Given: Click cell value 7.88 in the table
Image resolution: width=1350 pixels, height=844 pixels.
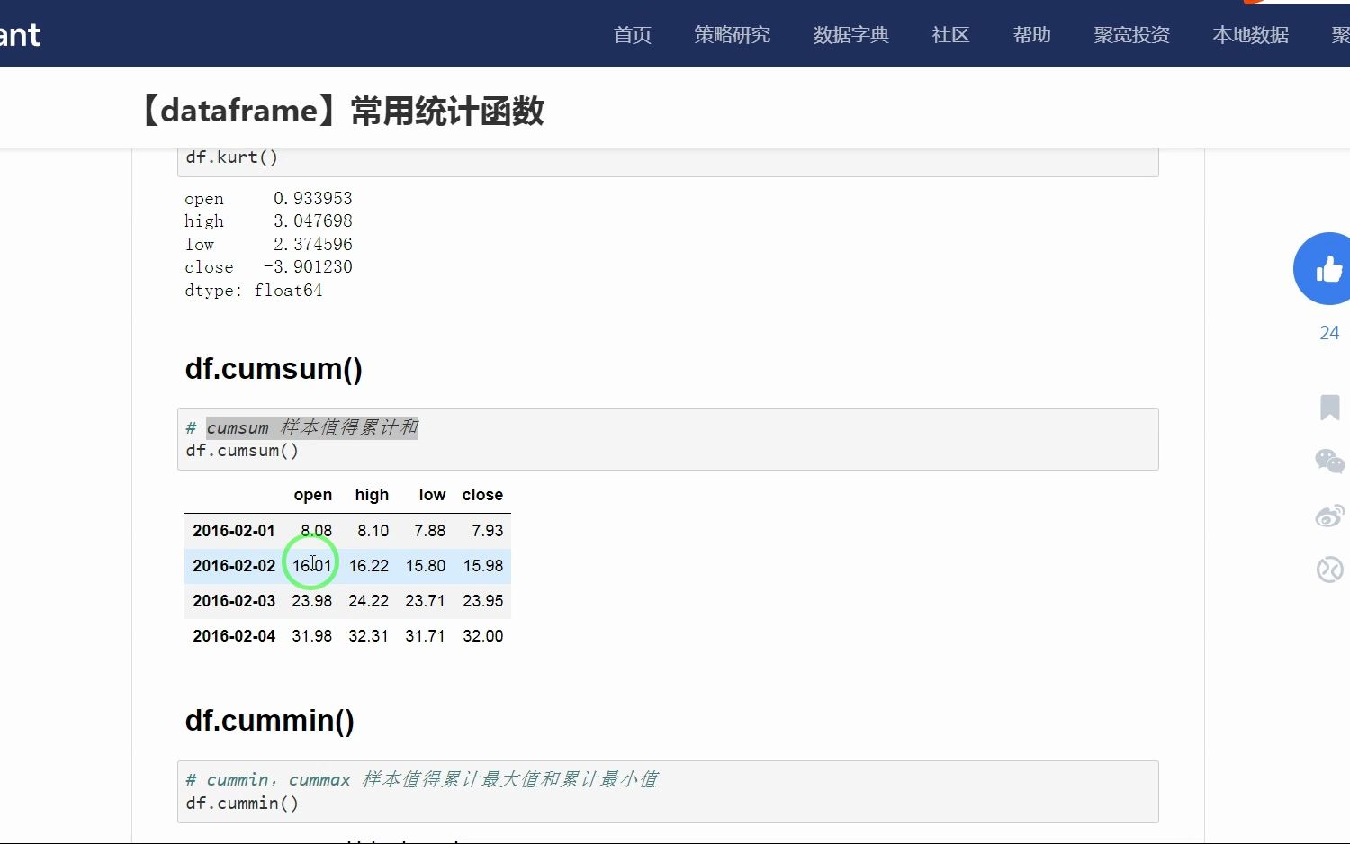Looking at the screenshot, I should tap(430, 531).
